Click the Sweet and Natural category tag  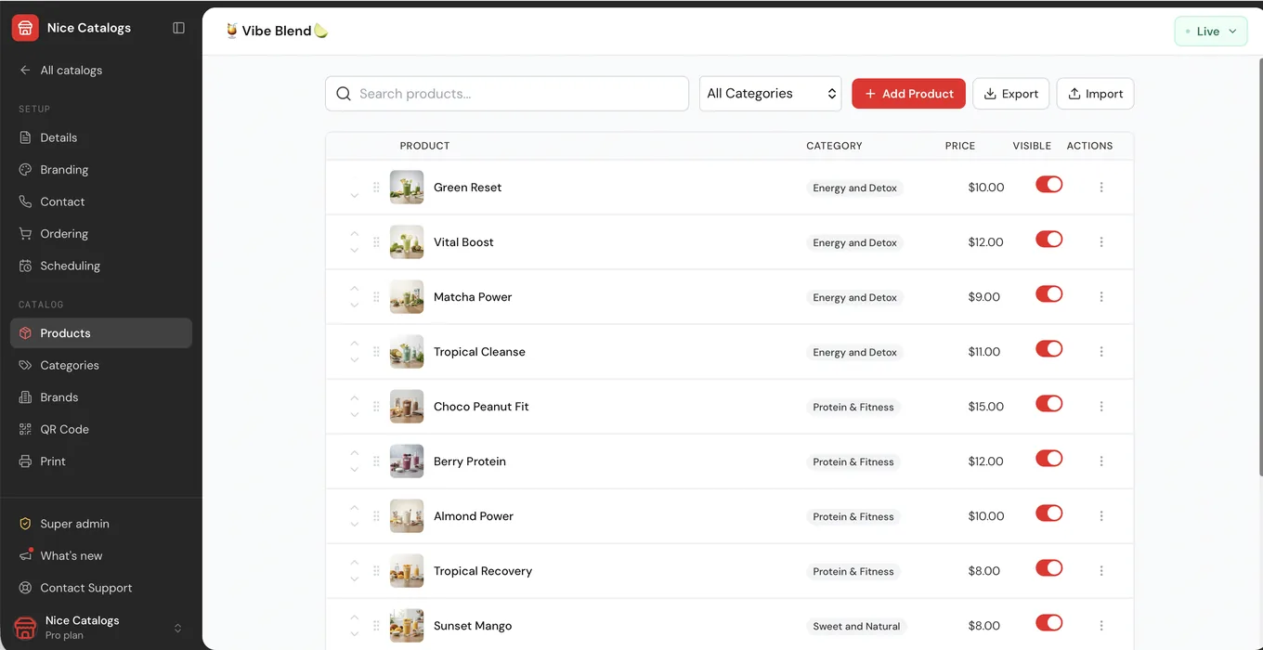click(x=856, y=626)
